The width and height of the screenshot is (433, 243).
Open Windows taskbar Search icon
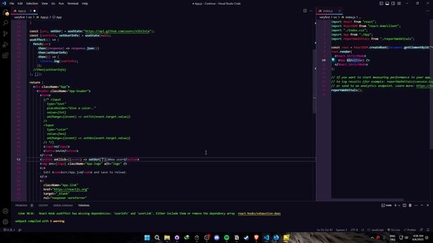pos(157,238)
